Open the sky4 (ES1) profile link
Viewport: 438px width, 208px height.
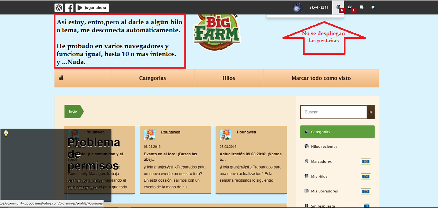click(319, 7)
